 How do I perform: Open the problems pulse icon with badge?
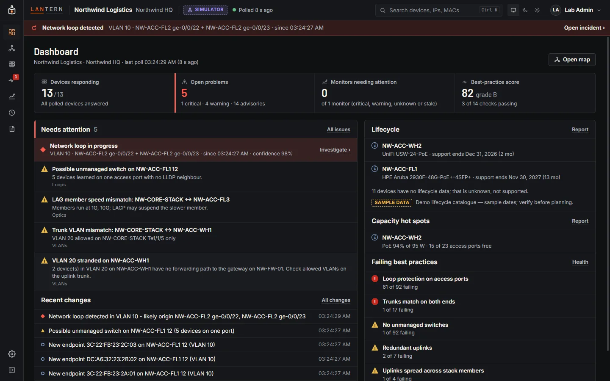pos(12,80)
